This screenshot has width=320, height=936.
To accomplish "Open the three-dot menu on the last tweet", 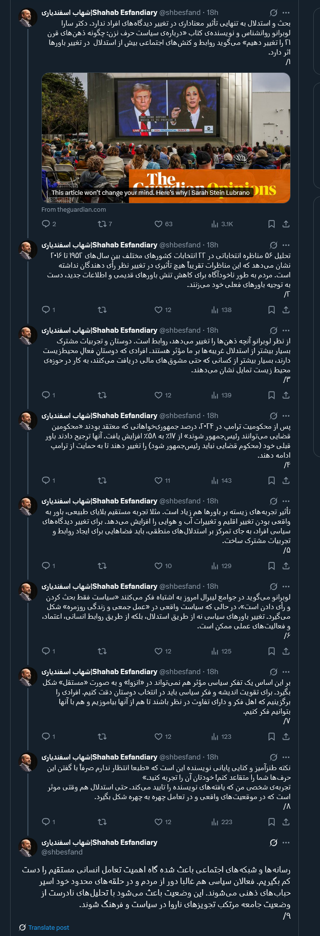I will point(286,842).
